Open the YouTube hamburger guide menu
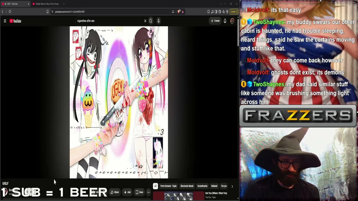 tap(5, 21)
